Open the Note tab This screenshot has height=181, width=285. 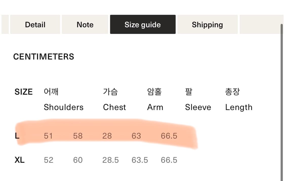pyautogui.click(x=85, y=24)
